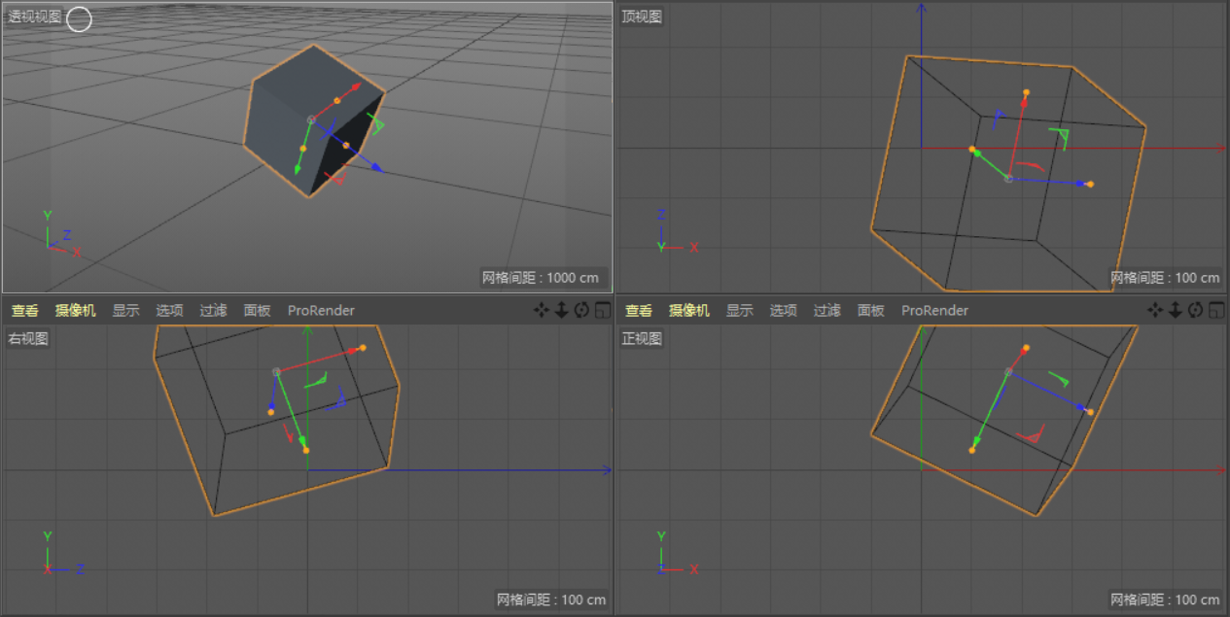This screenshot has width=1230, height=617.
Task: Open the 过滤 menu in Right view
Action: pos(213,310)
